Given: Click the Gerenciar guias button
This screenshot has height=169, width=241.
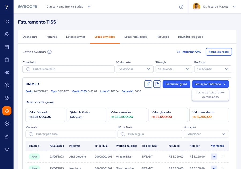Looking at the screenshot, I should pos(176,84).
